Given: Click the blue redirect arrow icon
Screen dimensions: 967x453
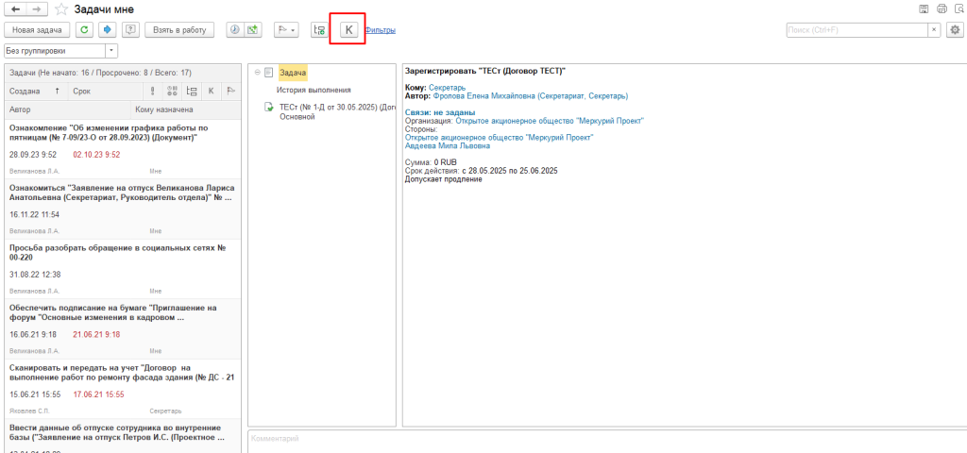Looking at the screenshot, I should point(107,30).
